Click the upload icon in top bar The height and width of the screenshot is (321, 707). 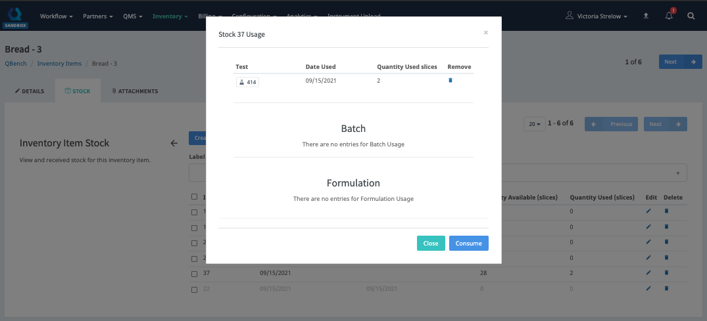(x=646, y=16)
